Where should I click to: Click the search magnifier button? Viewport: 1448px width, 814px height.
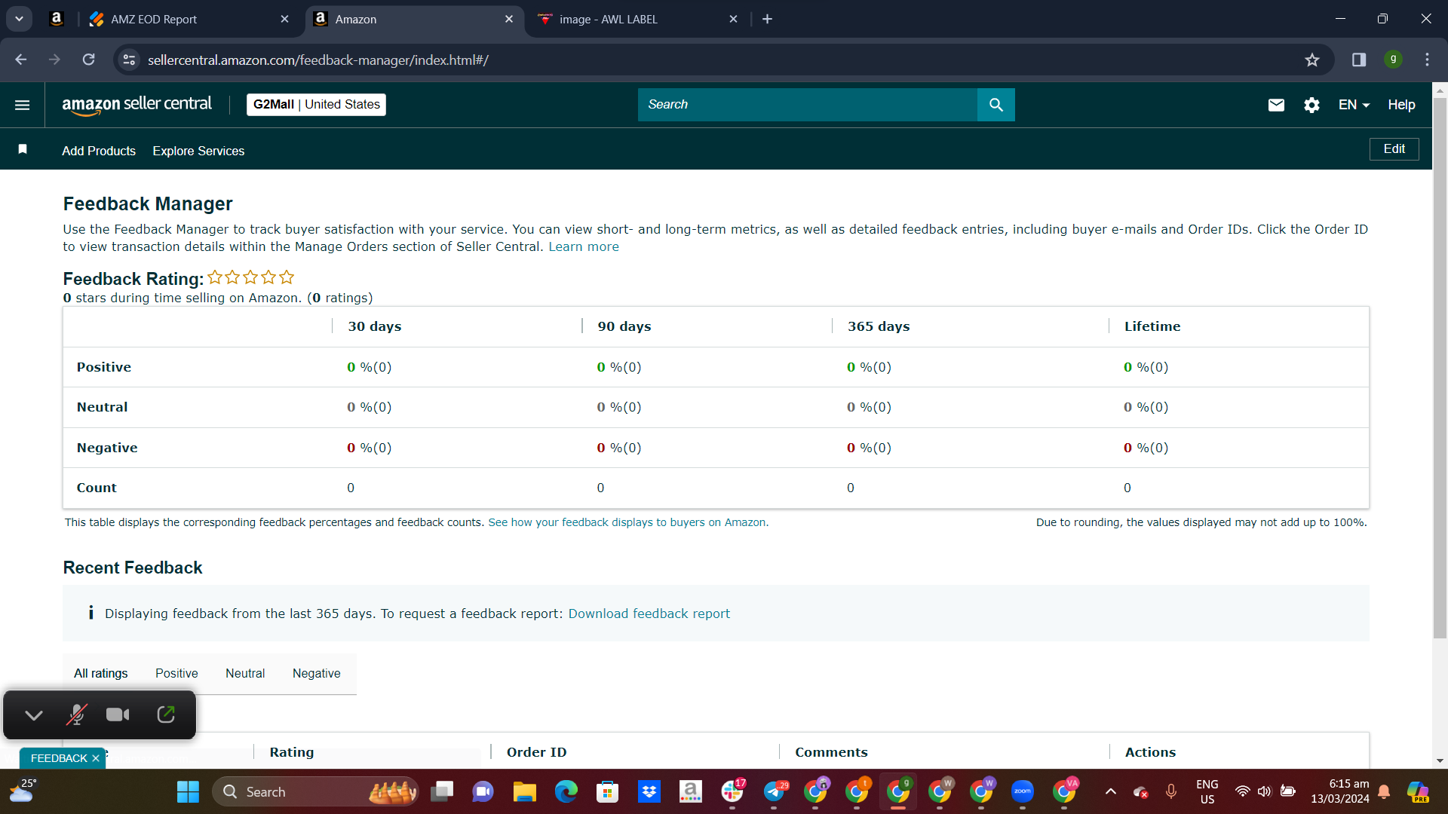click(995, 105)
